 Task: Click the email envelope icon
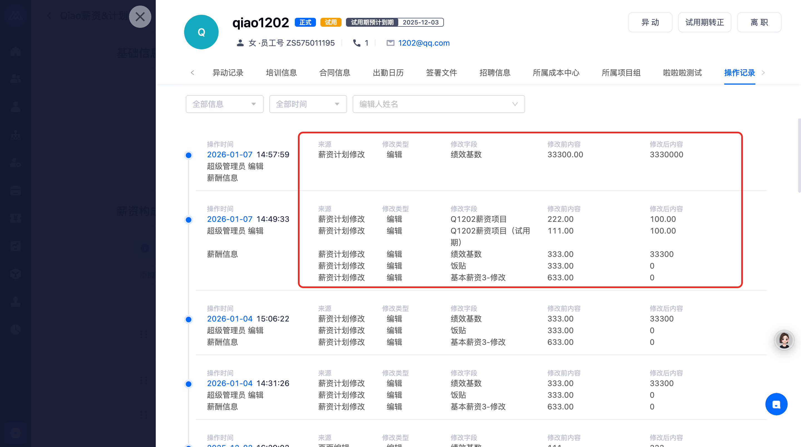click(x=390, y=43)
